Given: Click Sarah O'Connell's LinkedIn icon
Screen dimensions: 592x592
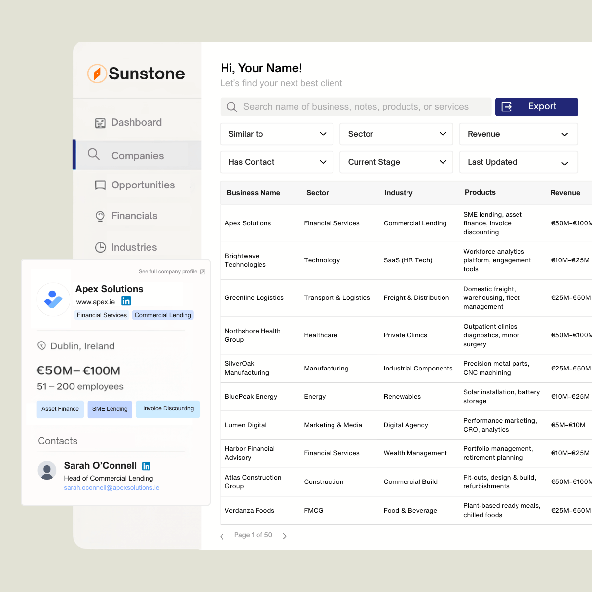Looking at the screenshot, I should [x=146, y=466].
